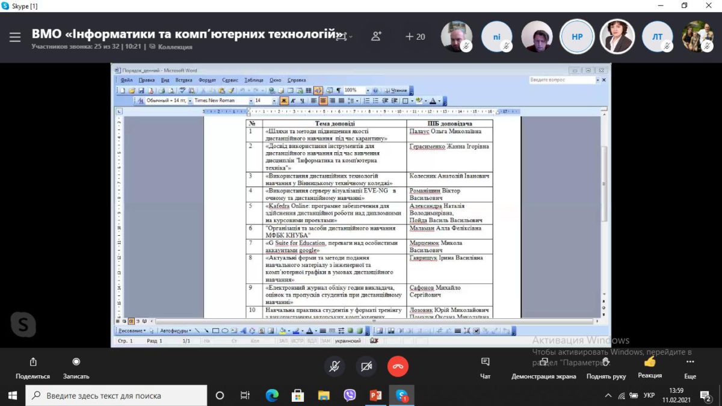Screen dimensions: 722x406
Task: Open the Вид menu in Word
Action: pos(165,80)
